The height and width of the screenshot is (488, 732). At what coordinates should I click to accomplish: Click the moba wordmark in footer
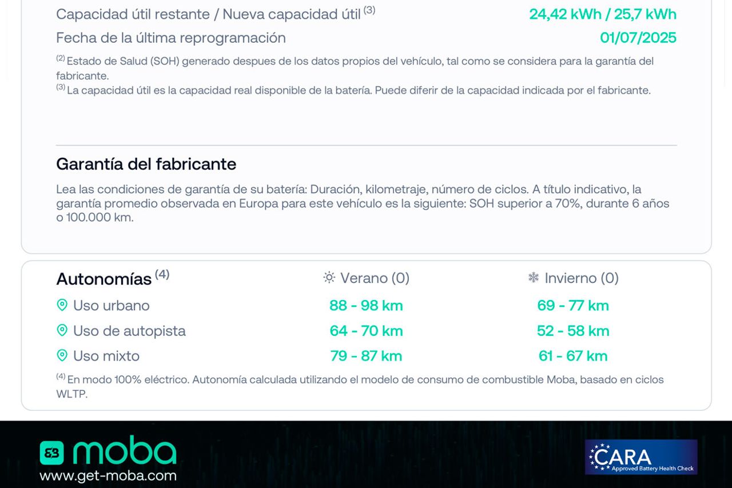pos(125,451)
